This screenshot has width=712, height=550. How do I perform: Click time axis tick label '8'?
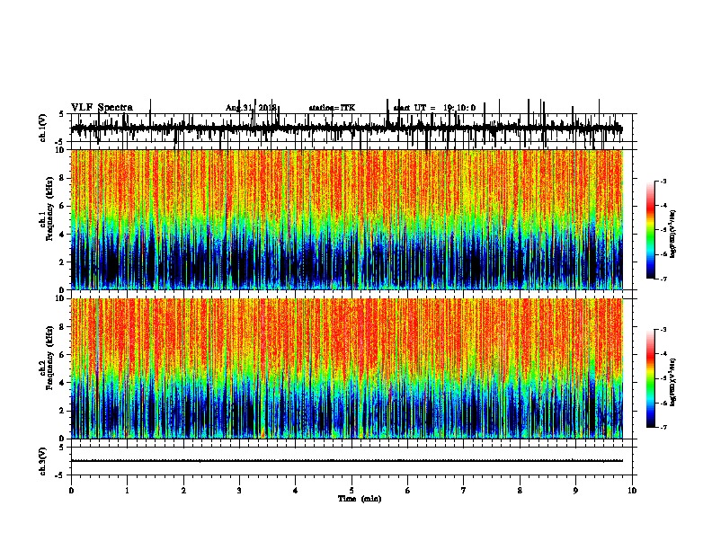pyautogui.click(x=520, y=491)
